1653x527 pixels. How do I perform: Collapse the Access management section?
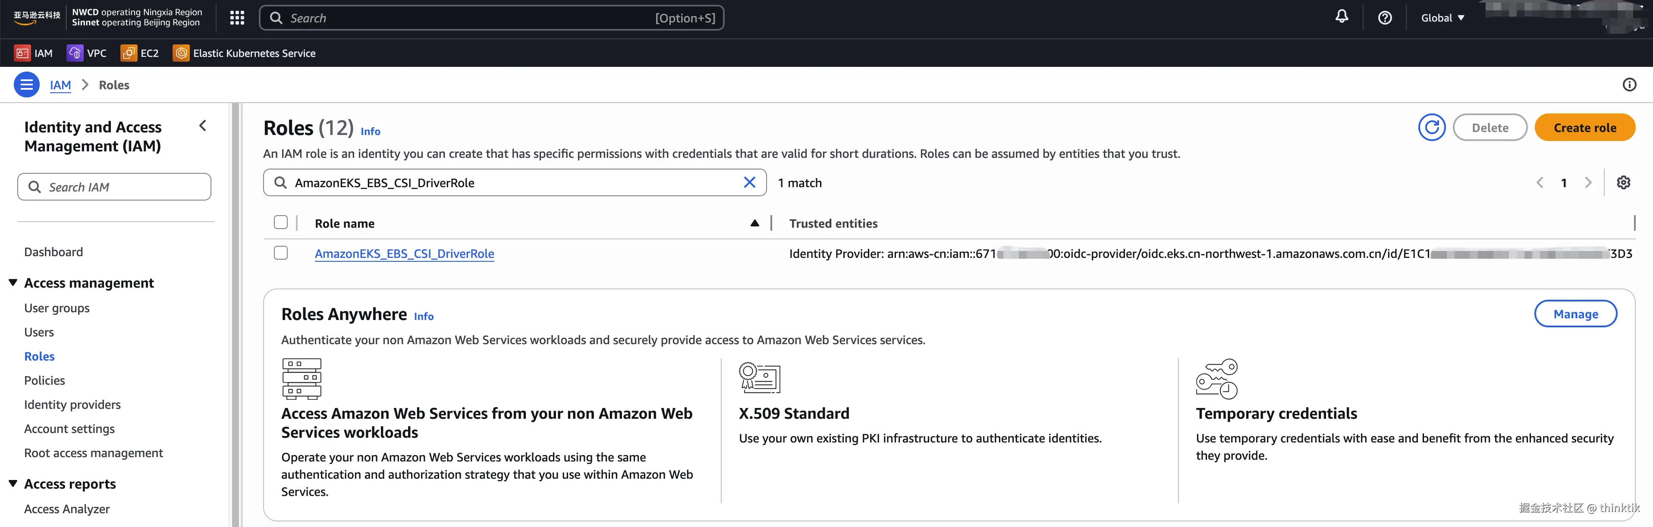click(13, 283)
